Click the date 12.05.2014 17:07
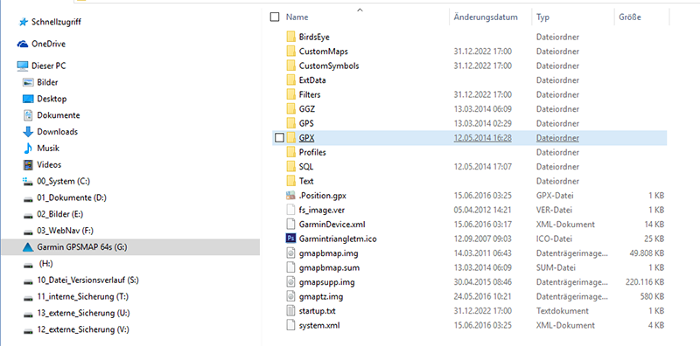700x346 pixels. pyautogui.click(x=483, y=167)
